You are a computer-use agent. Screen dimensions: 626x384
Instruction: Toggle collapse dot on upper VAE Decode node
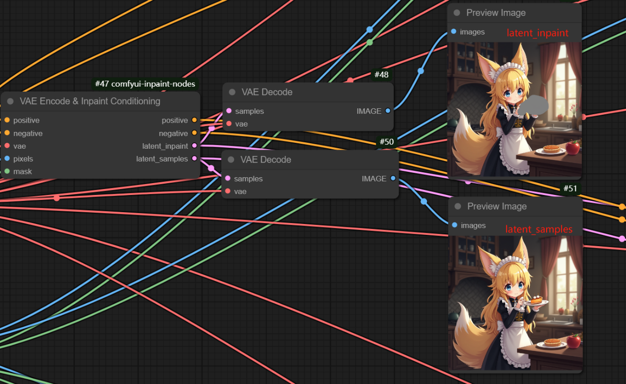[232, 93]
